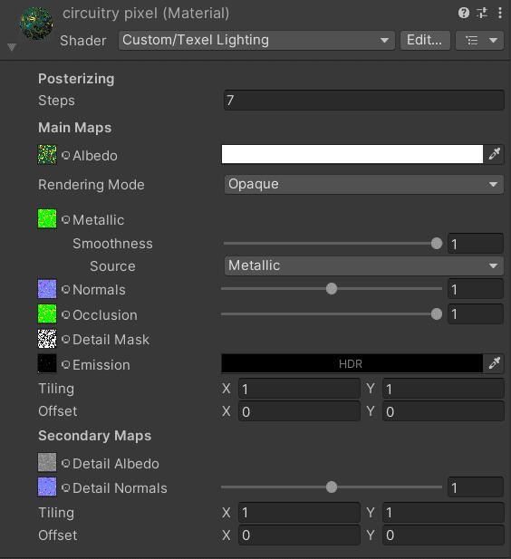The image size is (511, 559).
Task: Click the Secondary Maps Tiling Y field
Action: 443,512
